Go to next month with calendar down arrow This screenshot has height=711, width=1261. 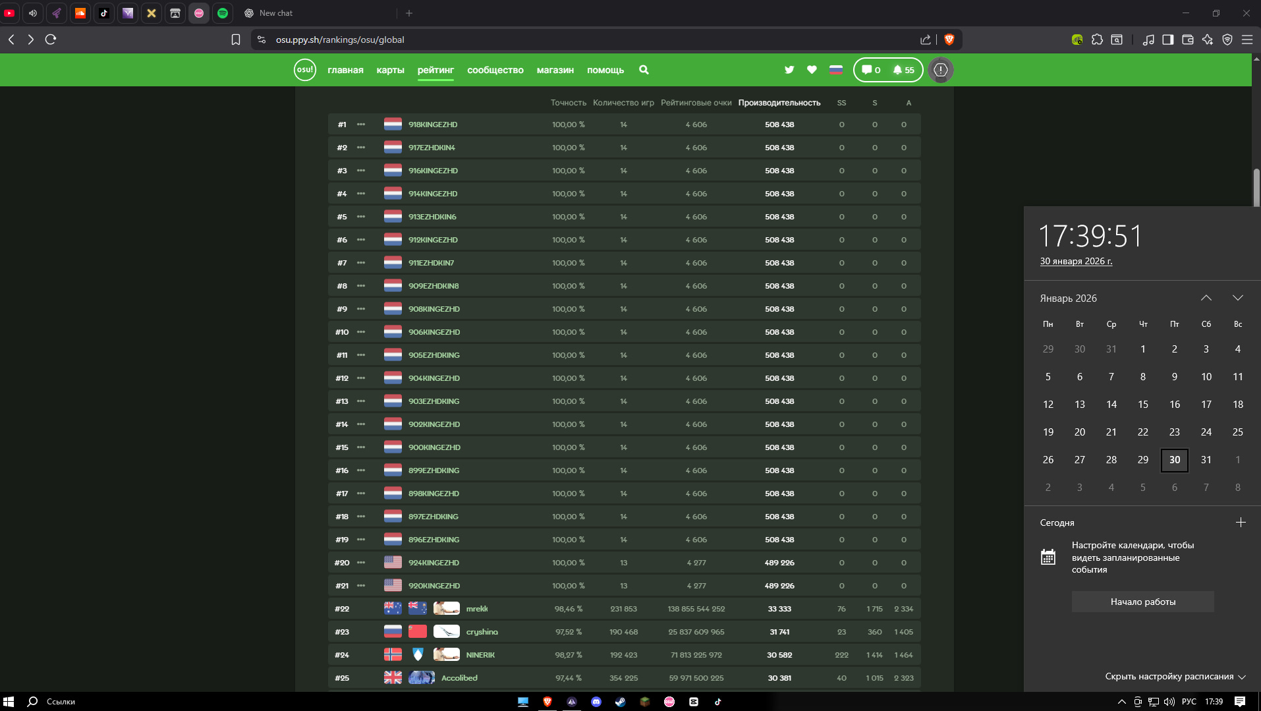(x=1237, y=298)
